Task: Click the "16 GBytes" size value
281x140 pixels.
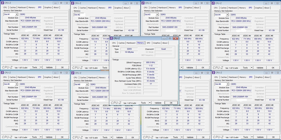Action: [129, 52]
